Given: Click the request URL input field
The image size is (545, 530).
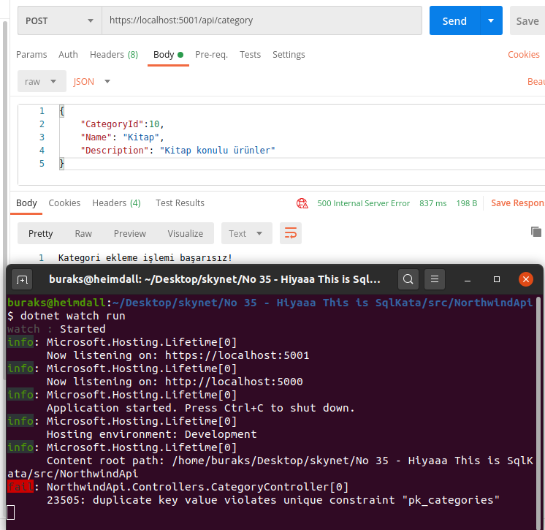Looking at the screenshot, I should (x=262, y=20).
